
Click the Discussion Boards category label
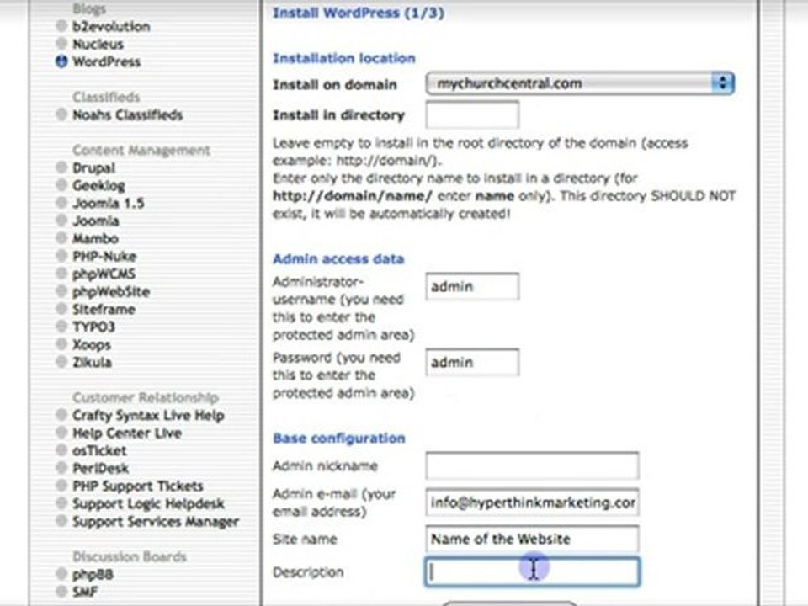(130, 556)
